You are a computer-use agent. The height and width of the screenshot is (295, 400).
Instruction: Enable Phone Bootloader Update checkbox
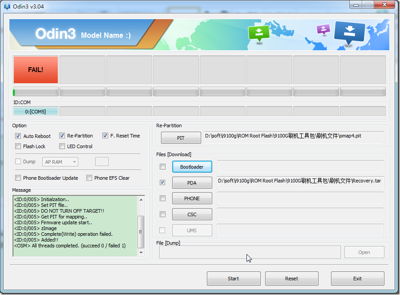coord(18,178)
